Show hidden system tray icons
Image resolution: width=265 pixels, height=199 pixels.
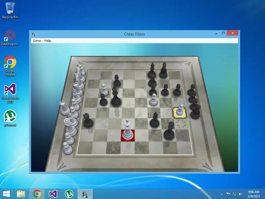(x=222, y=194)
